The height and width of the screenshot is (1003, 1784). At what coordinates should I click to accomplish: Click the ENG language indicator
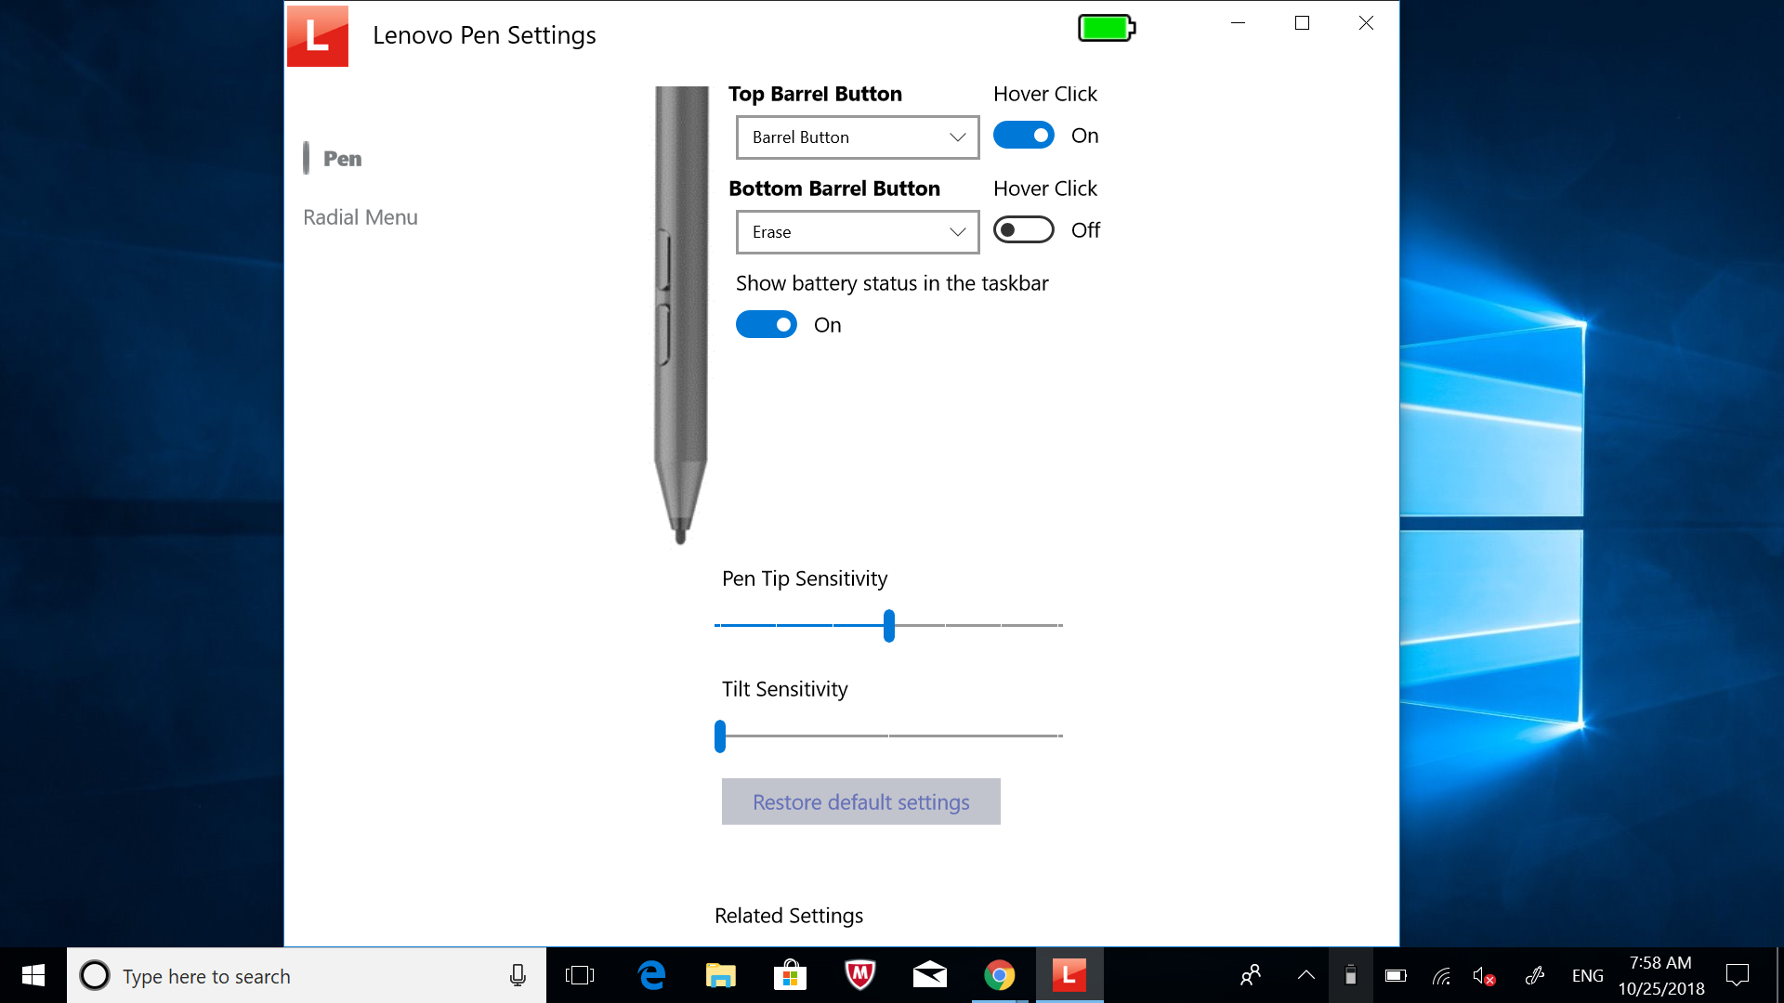coord(1588,976)
